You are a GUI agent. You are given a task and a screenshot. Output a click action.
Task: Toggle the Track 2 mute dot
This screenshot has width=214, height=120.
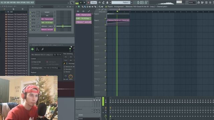tap(105, 25)
